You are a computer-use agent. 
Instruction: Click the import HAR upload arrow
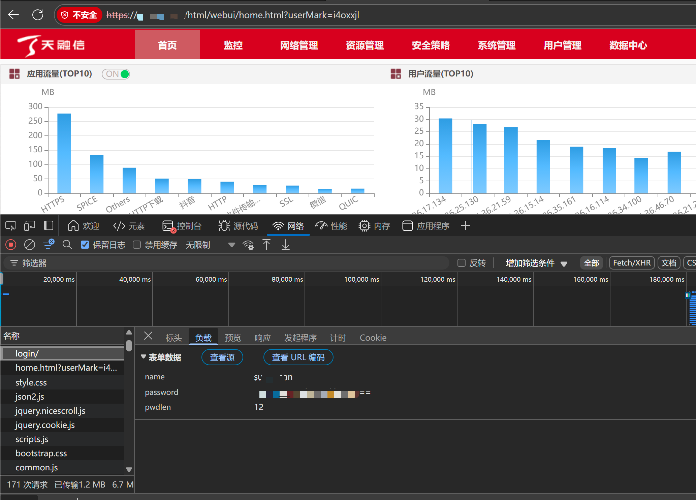click(266, 245)
